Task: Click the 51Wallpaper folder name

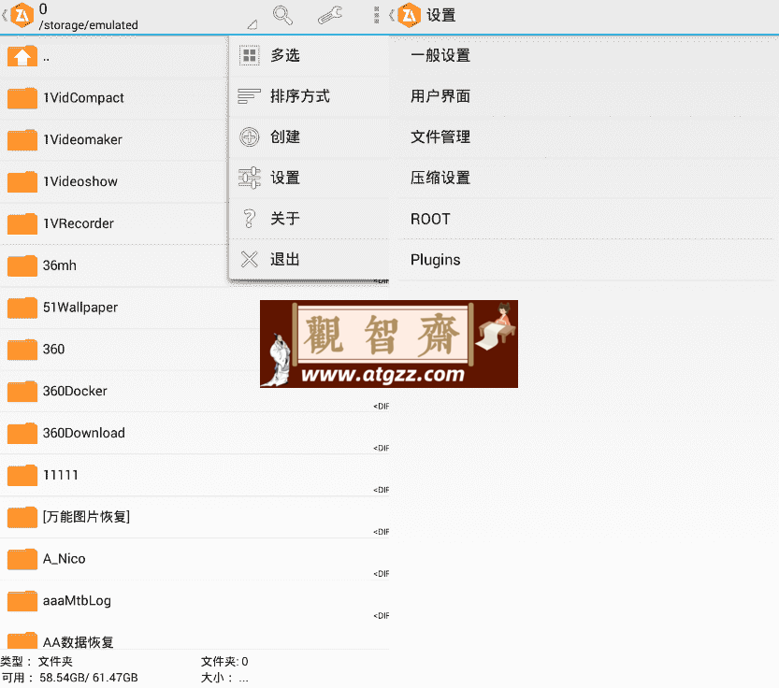Action: coord(80,308)
